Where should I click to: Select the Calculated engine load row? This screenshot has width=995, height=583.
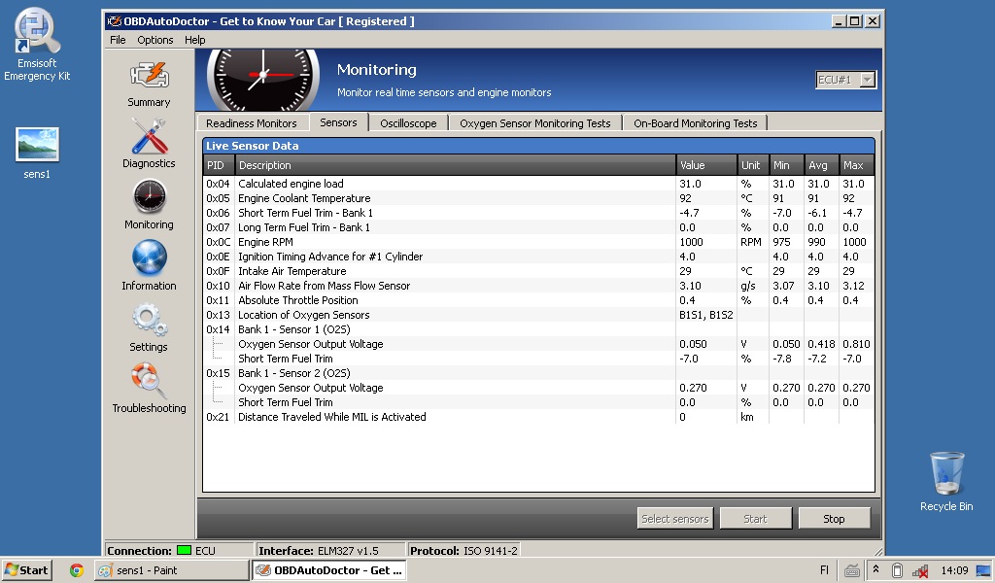538,184
